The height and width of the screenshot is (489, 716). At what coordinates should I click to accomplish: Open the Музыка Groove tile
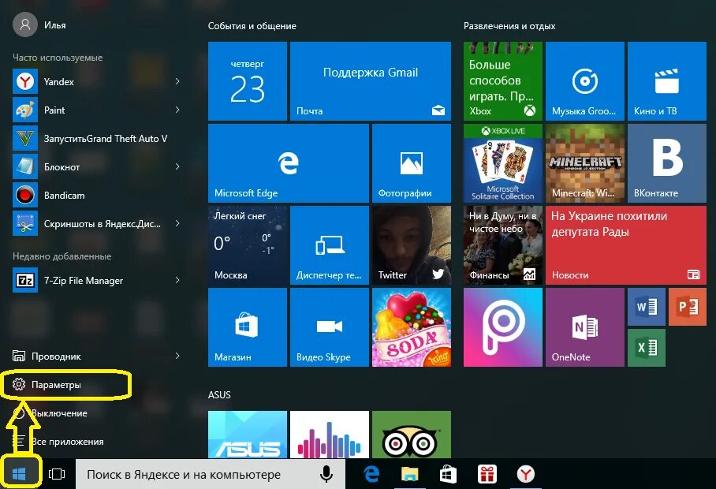click(x=585, y=81)
